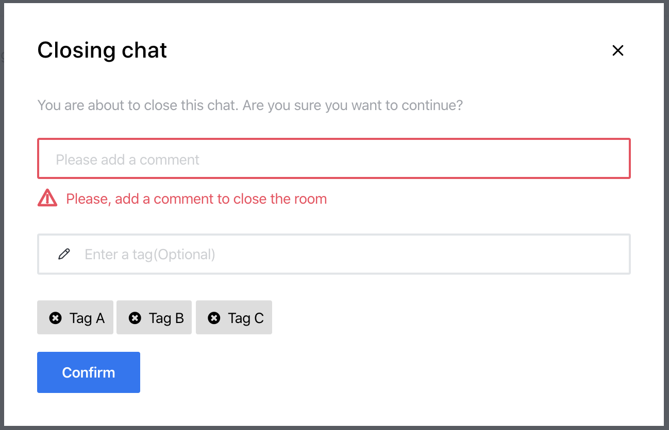Click the red comment-required error message

point(196,199)
